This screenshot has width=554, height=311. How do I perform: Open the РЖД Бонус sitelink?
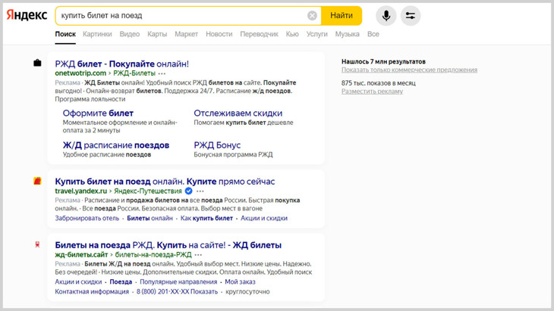point(217,145)
